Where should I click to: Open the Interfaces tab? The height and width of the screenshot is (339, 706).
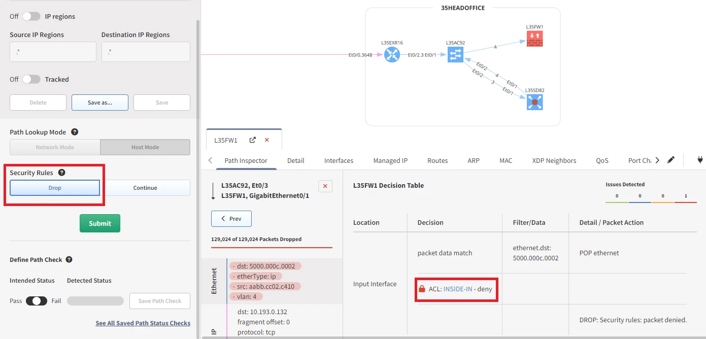(339, 160)
